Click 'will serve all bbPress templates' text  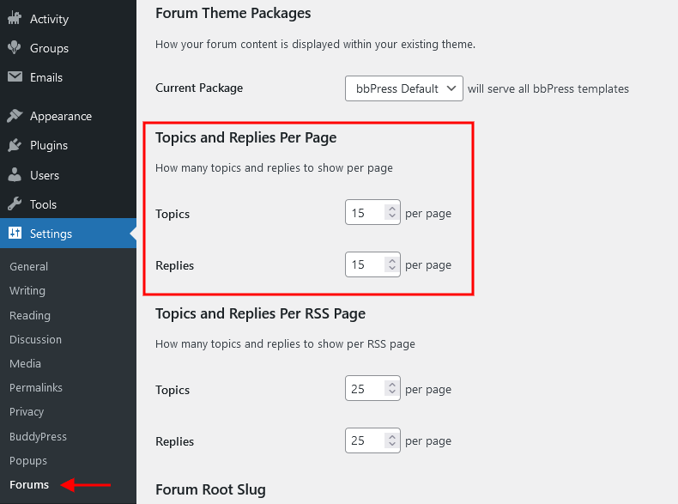coord(548,88)
